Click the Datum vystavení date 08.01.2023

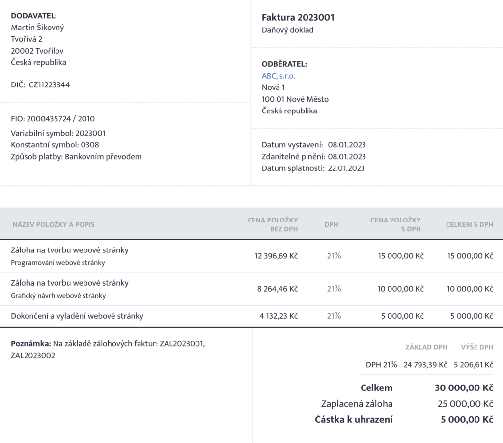pyautogui.click(x=347, y=145)
